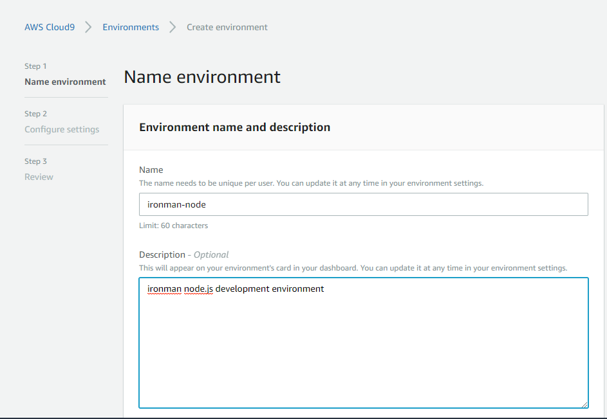Click the chevron before Create environment breadcrumb
The image size is (607, 419).
[173, 27]
